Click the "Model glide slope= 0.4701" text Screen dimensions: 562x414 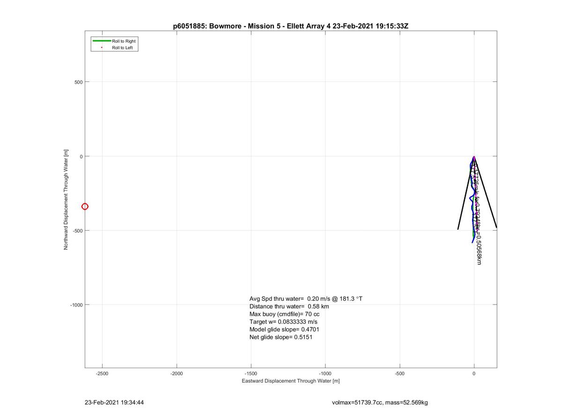tap(284, 329)
